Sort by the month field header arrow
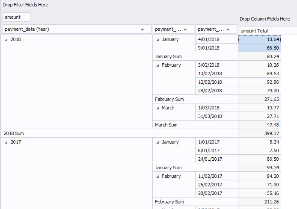 185,29
